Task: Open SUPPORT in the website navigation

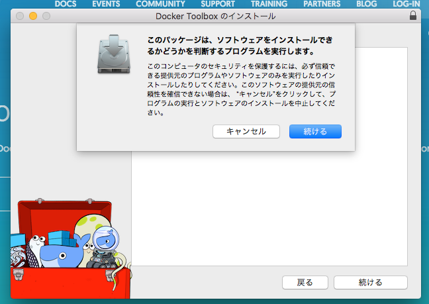Action: (218, 4)
